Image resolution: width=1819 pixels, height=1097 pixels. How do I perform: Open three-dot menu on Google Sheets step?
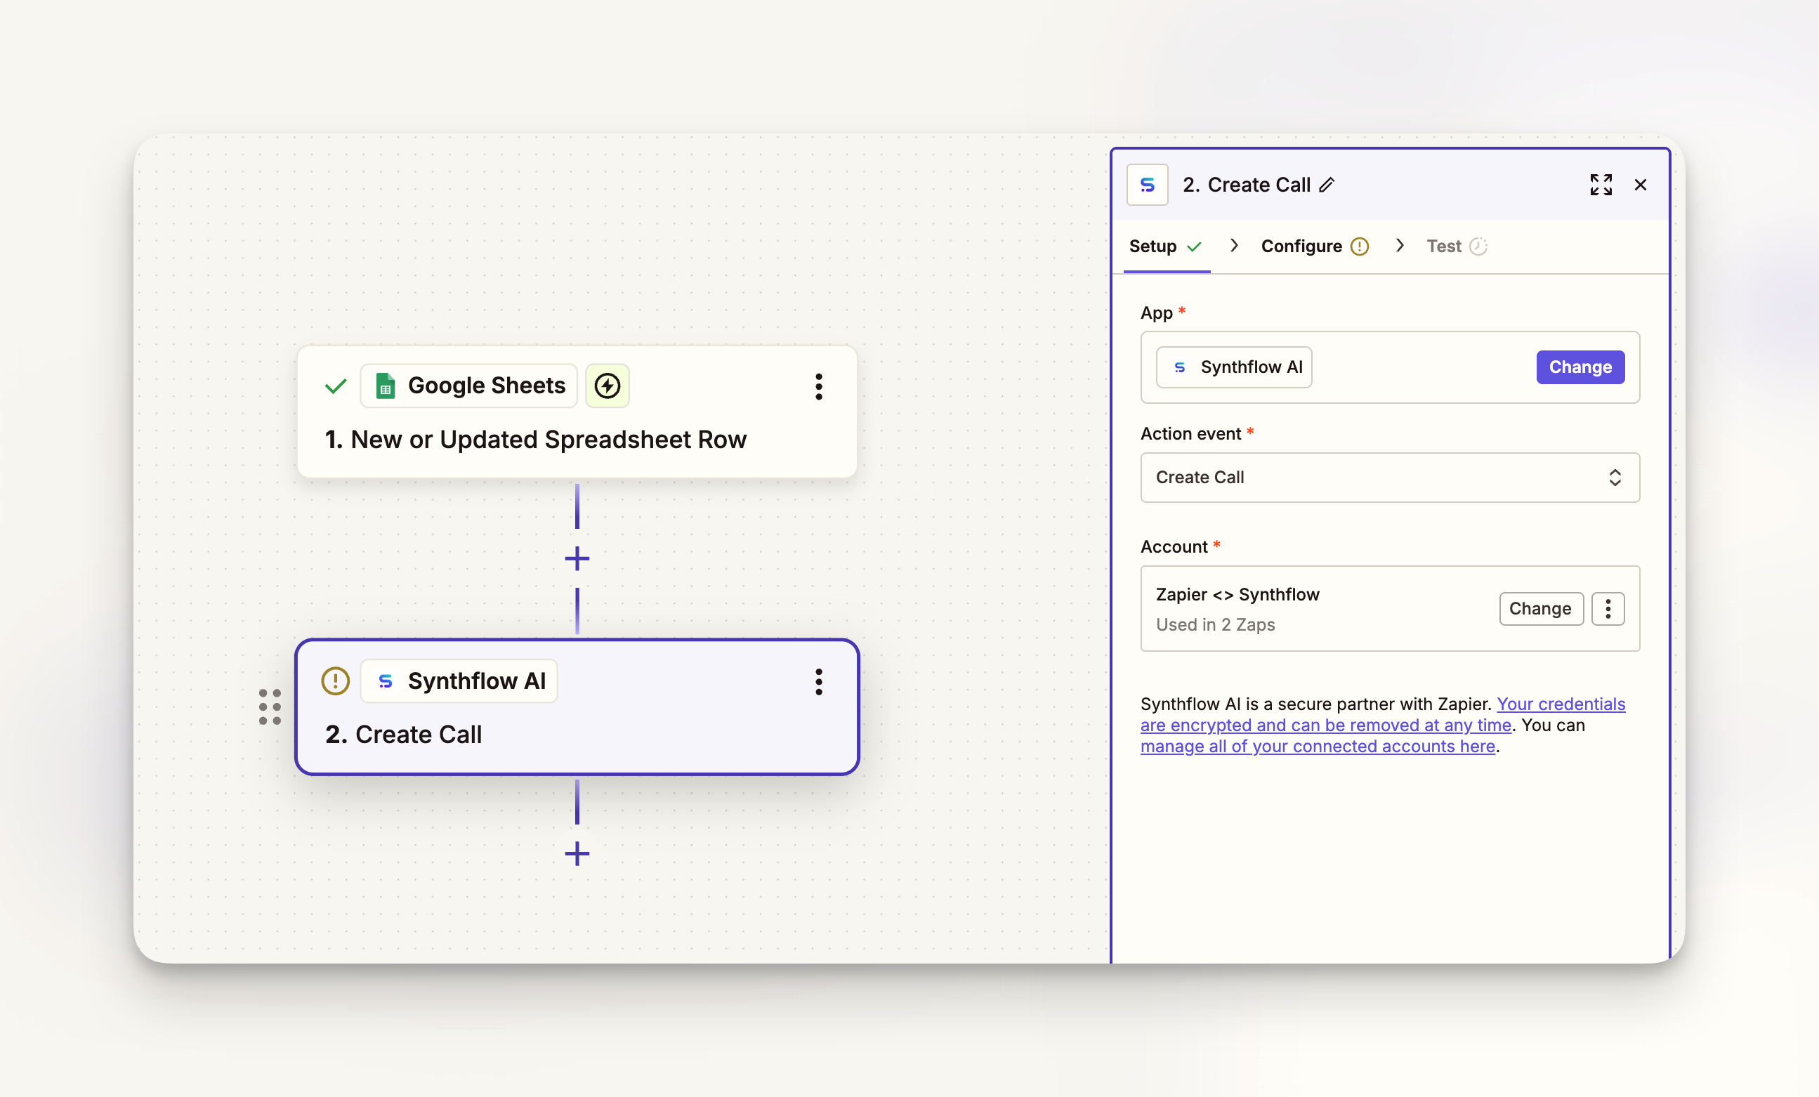[818, 386]
